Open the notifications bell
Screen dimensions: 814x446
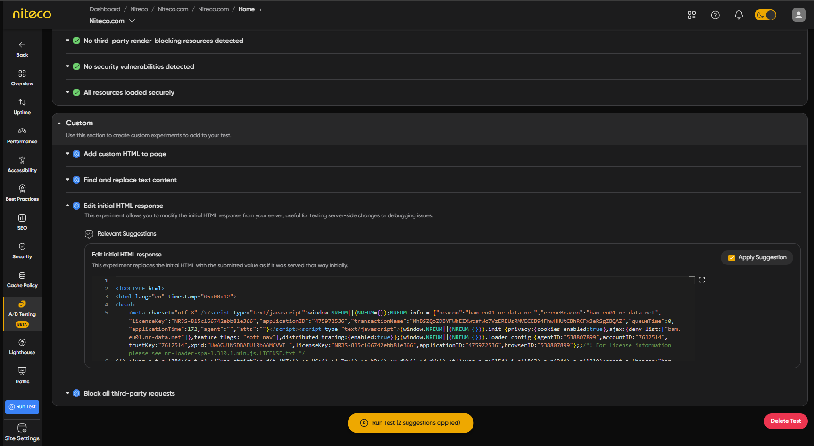[739, 15]
